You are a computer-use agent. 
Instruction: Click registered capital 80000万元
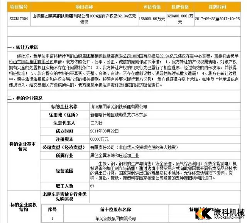pyautogui.click(x=100, y=139)
